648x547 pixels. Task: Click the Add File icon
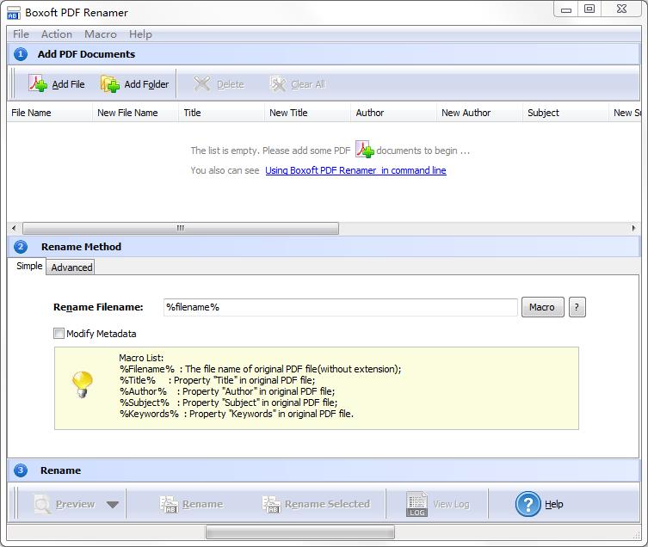click(x=38, y=83)
